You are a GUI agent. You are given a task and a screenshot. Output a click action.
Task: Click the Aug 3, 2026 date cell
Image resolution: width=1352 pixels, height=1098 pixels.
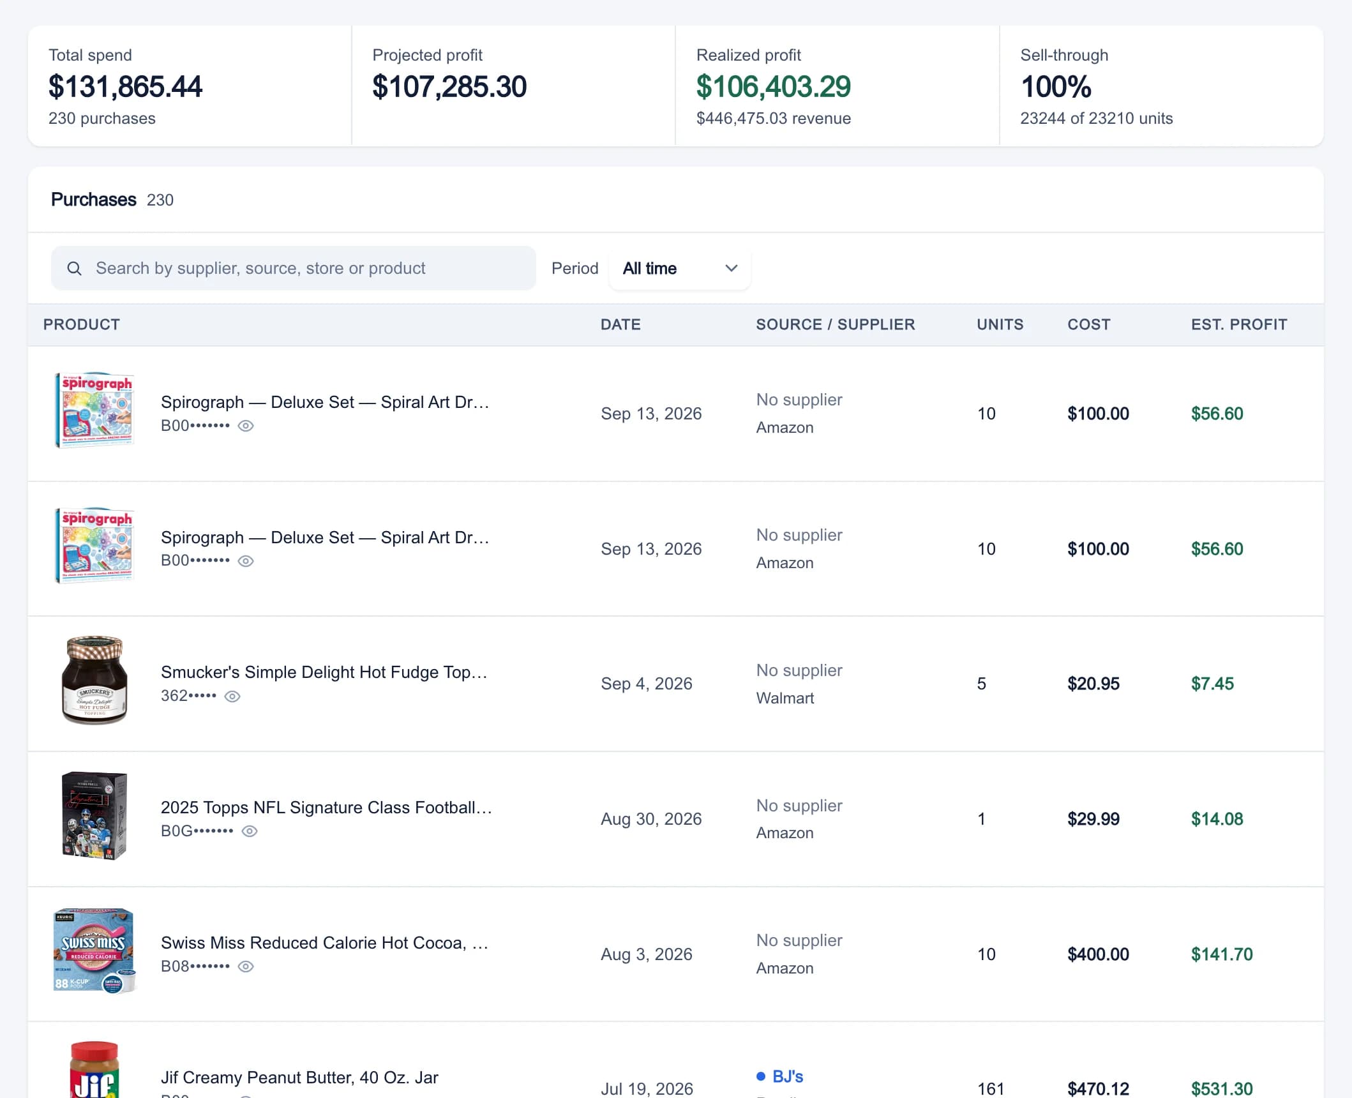pyautogui.click(x=646, y=954)
